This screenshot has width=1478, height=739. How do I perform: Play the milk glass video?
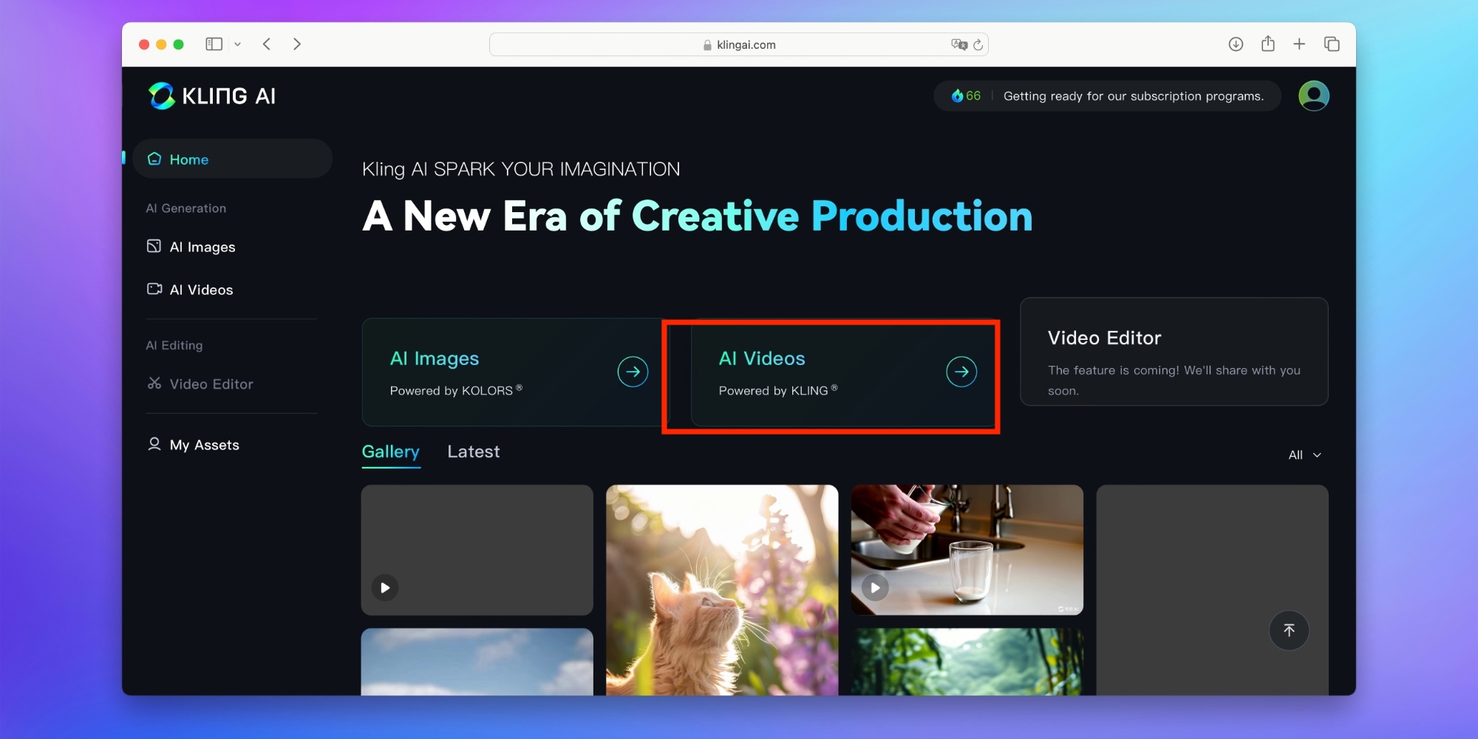click(x=875, y=588)
